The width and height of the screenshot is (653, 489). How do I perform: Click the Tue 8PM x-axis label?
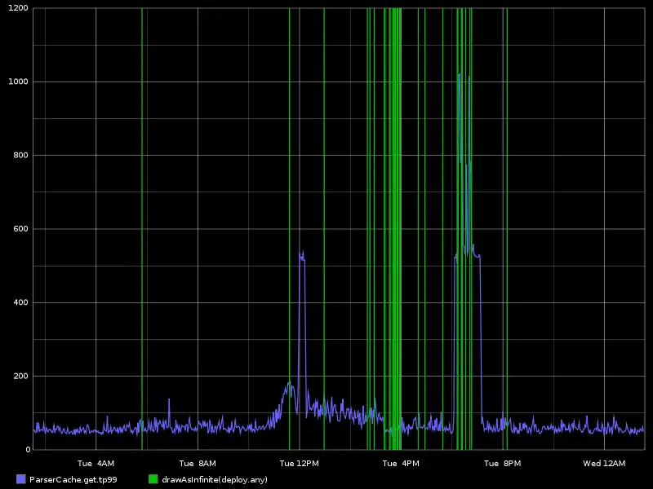click(x=501, y=464)
